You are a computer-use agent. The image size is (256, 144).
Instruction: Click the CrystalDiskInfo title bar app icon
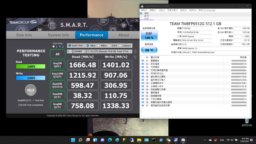coord(142,6)
